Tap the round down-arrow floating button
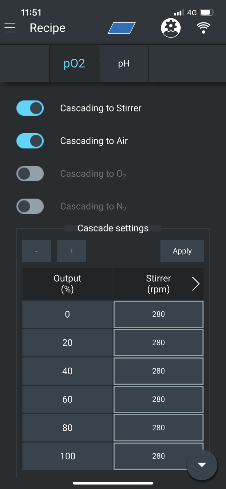The image size is (226, 489). (x=202, y=465)
